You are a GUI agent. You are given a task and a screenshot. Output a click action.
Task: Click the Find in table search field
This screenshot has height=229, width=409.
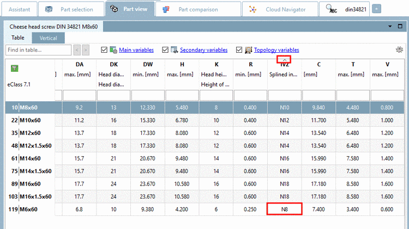(x=39, y=50)
